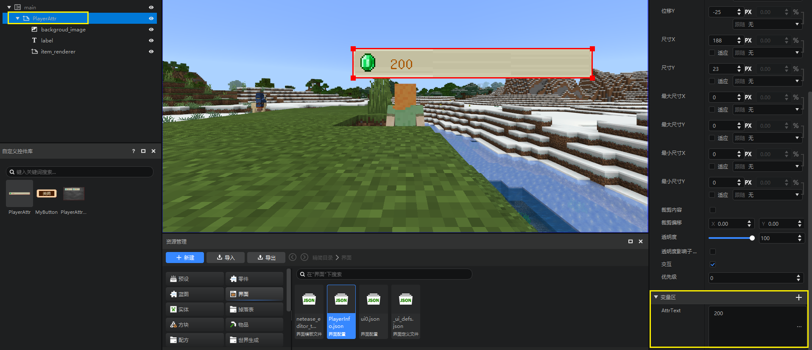The width and height of the screenshot is (812, 350).
Task: Click the 导出 export button
Action: pos(266,258)
